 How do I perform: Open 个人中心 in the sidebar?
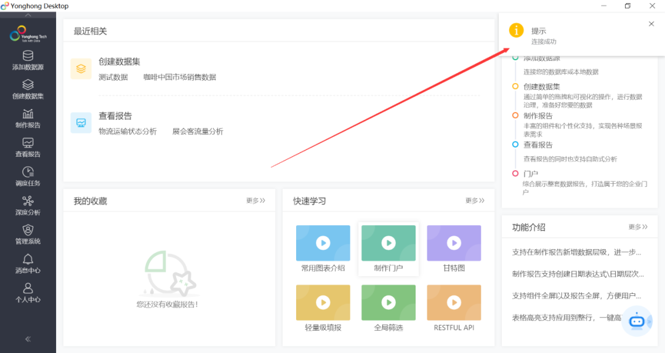pos(28,292)
